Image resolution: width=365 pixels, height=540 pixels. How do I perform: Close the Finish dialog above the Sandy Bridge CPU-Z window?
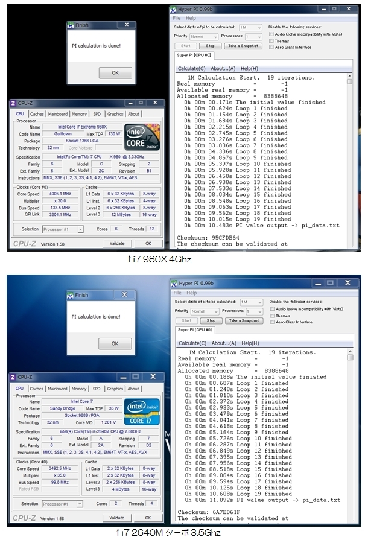pyautogui.click(x=124, y=295)
